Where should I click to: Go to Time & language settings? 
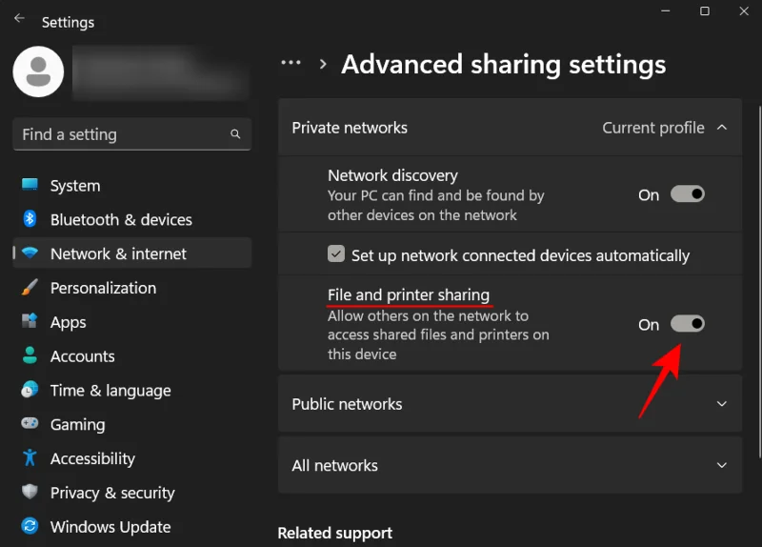(131, 390)
